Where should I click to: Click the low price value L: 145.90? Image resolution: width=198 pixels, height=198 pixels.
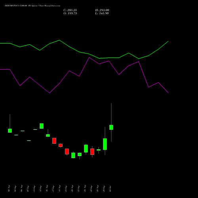[x=102, y=13]
